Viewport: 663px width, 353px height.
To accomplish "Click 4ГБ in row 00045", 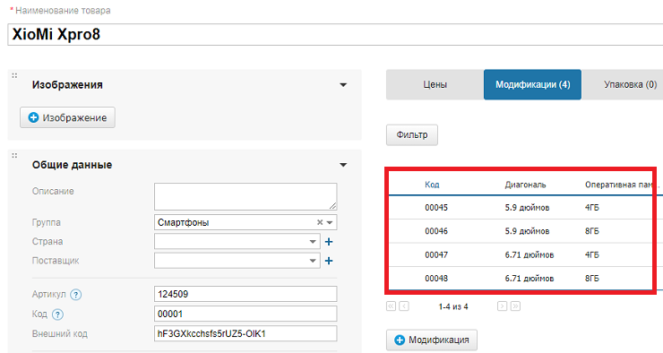I will pos(592,208).
